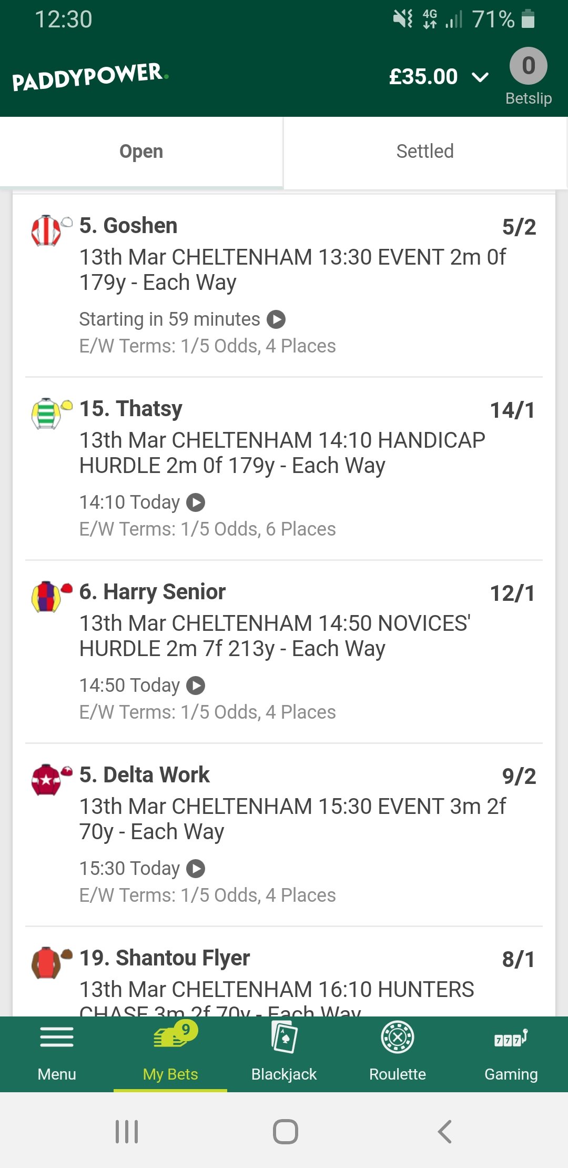568x1168 pixels.
Task: Tap the Android back arrow
Action: [445, 1131]
